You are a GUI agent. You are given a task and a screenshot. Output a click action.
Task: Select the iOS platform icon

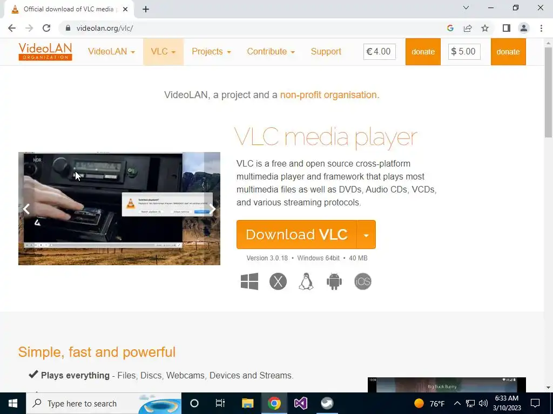pos(363,281)
